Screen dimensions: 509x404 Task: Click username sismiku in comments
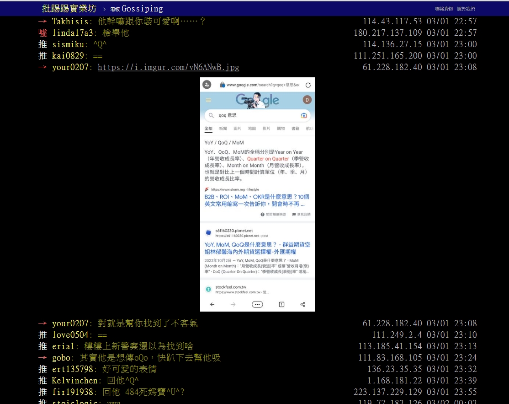click(68, 44)
